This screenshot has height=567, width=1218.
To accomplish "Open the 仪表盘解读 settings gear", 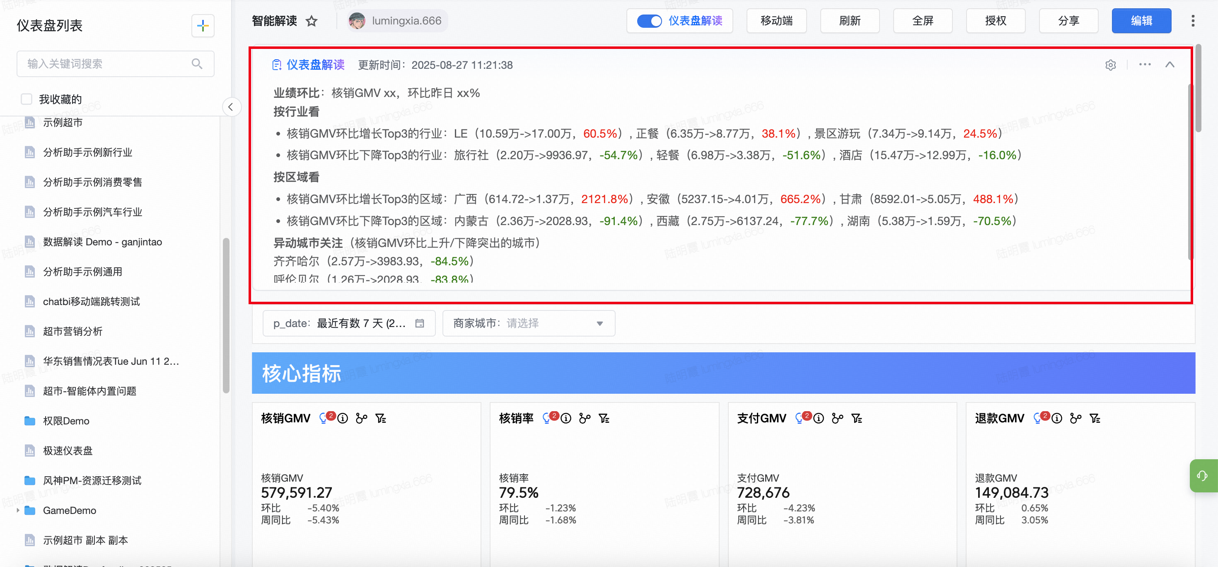I will click(x=1111, y=65).
